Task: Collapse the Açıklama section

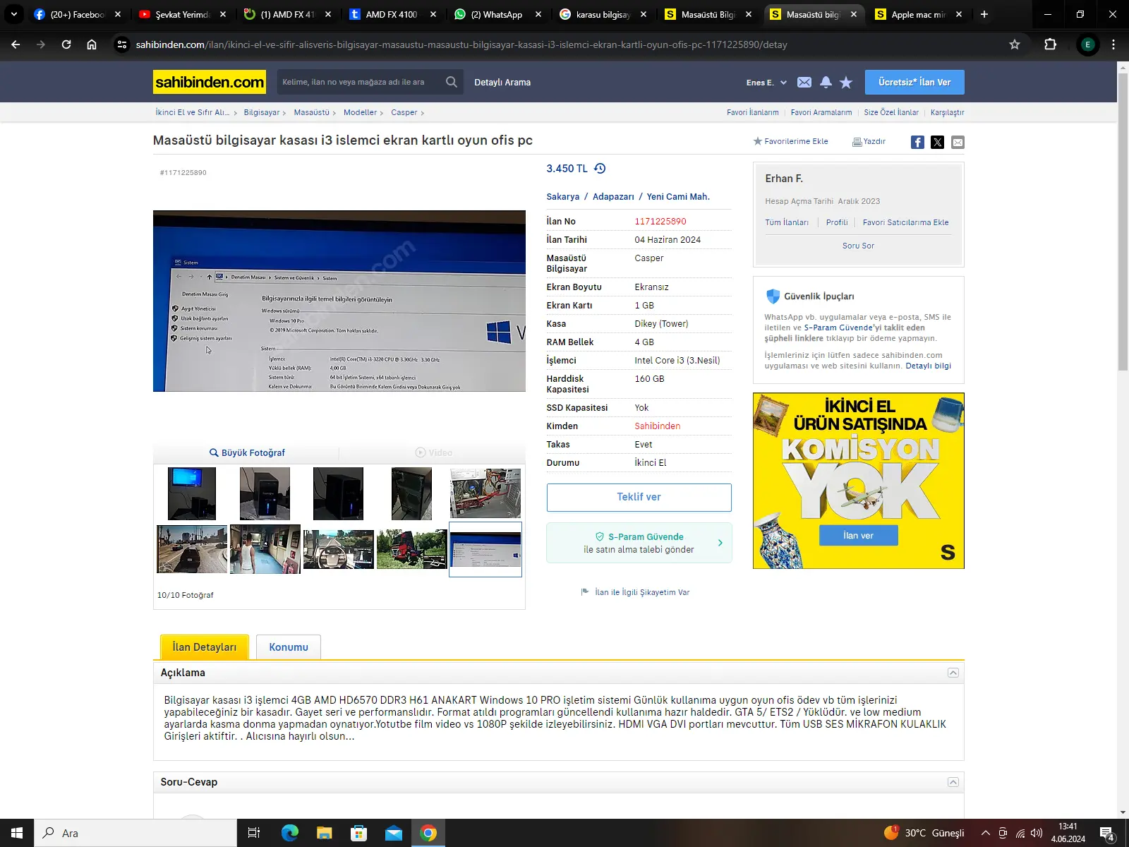Action: [953, 673]
